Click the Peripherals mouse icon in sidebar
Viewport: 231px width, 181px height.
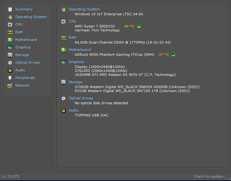(x=10, y=78)
